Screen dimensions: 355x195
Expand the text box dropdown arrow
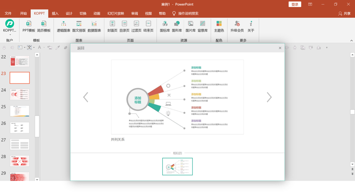click(x=25, y=48)
